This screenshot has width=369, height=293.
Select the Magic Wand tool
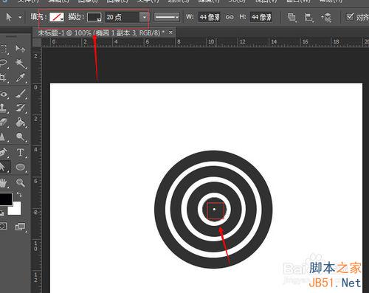coord(21,63)
